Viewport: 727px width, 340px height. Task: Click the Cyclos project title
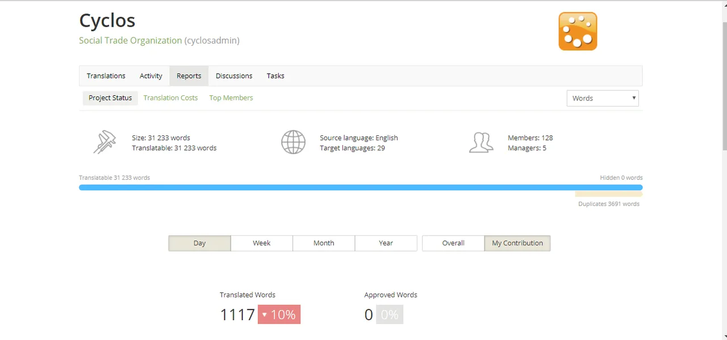click(x=107, y=20)
